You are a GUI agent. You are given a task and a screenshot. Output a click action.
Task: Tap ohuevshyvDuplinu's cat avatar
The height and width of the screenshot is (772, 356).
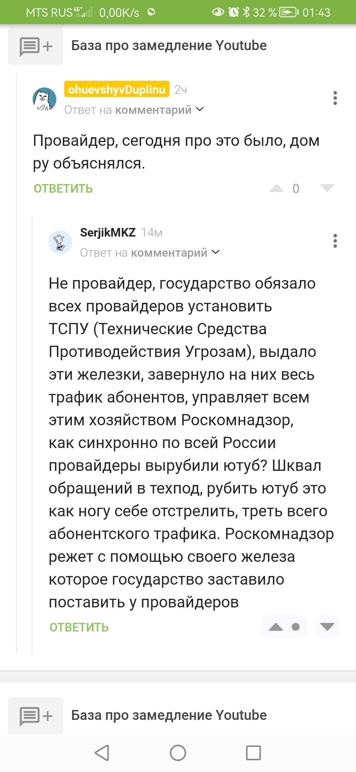(44, 99)
